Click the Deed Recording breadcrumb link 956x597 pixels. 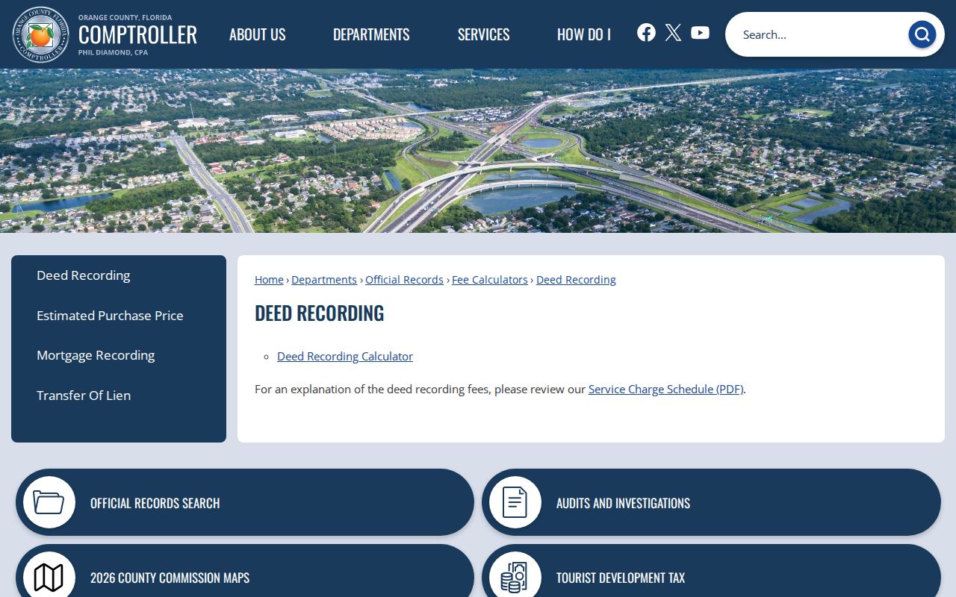point(576,280)
